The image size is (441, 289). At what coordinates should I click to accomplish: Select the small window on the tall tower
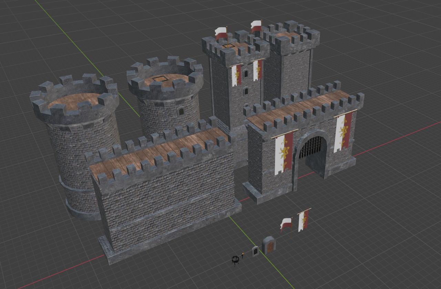click(x=246, y=74)
